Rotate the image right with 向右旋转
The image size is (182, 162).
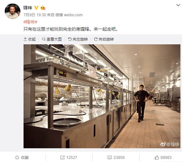pyautogui.click(x=104, y=39)
